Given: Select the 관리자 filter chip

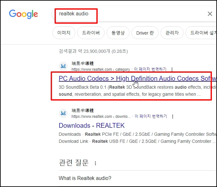Looking at the screenshot, I should click(x=172, y=33).
